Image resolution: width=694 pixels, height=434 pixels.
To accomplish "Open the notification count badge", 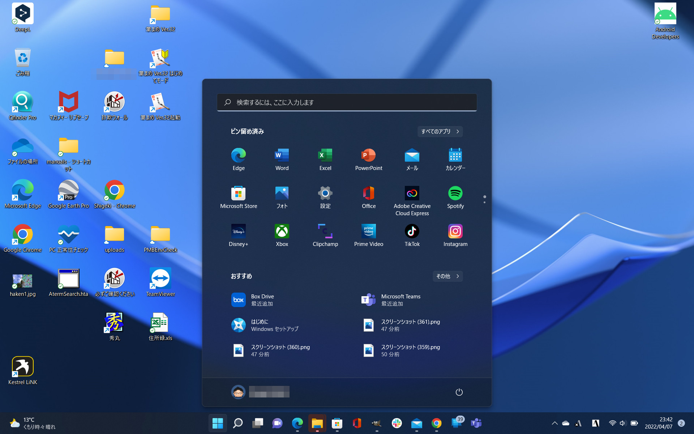I will (681, 423).
